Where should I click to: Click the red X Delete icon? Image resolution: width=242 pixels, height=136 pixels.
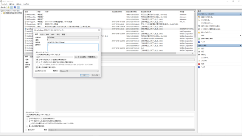coord(199,64)
